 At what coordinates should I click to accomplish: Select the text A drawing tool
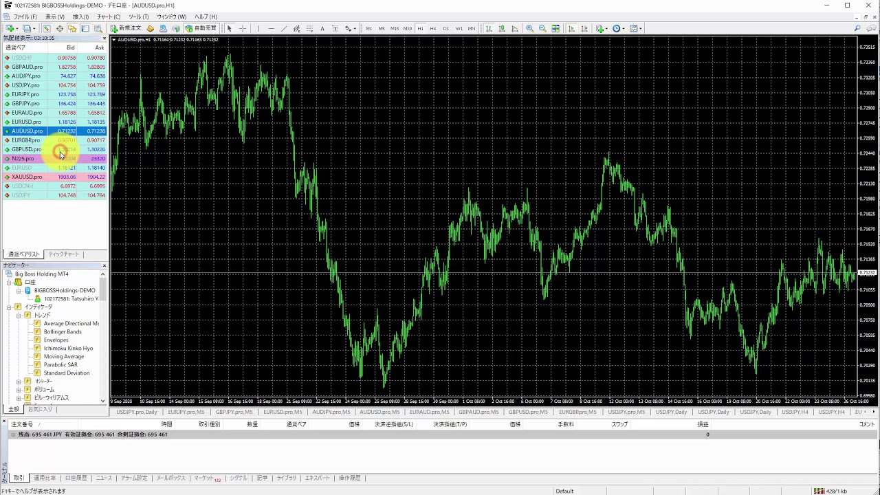click(322, 28)
